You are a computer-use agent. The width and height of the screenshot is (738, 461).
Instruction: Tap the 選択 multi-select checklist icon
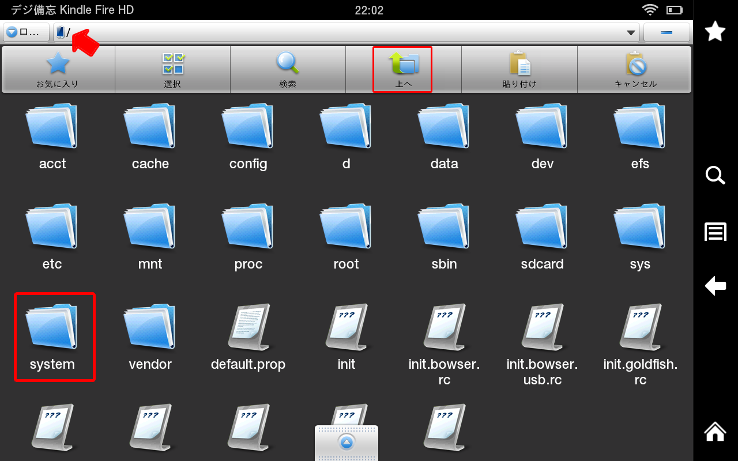(172, 69)
